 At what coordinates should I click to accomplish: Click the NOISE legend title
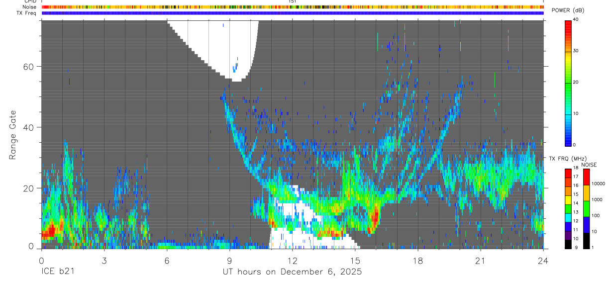coord(590,165)
